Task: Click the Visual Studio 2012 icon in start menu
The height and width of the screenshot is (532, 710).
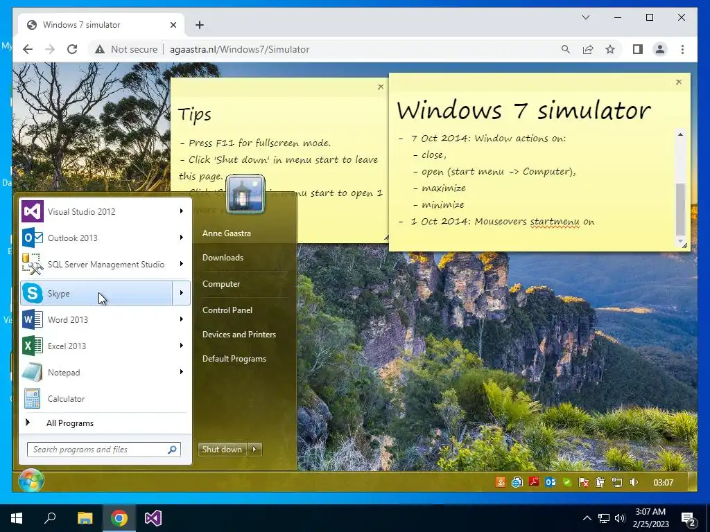Action: (33, 211)
